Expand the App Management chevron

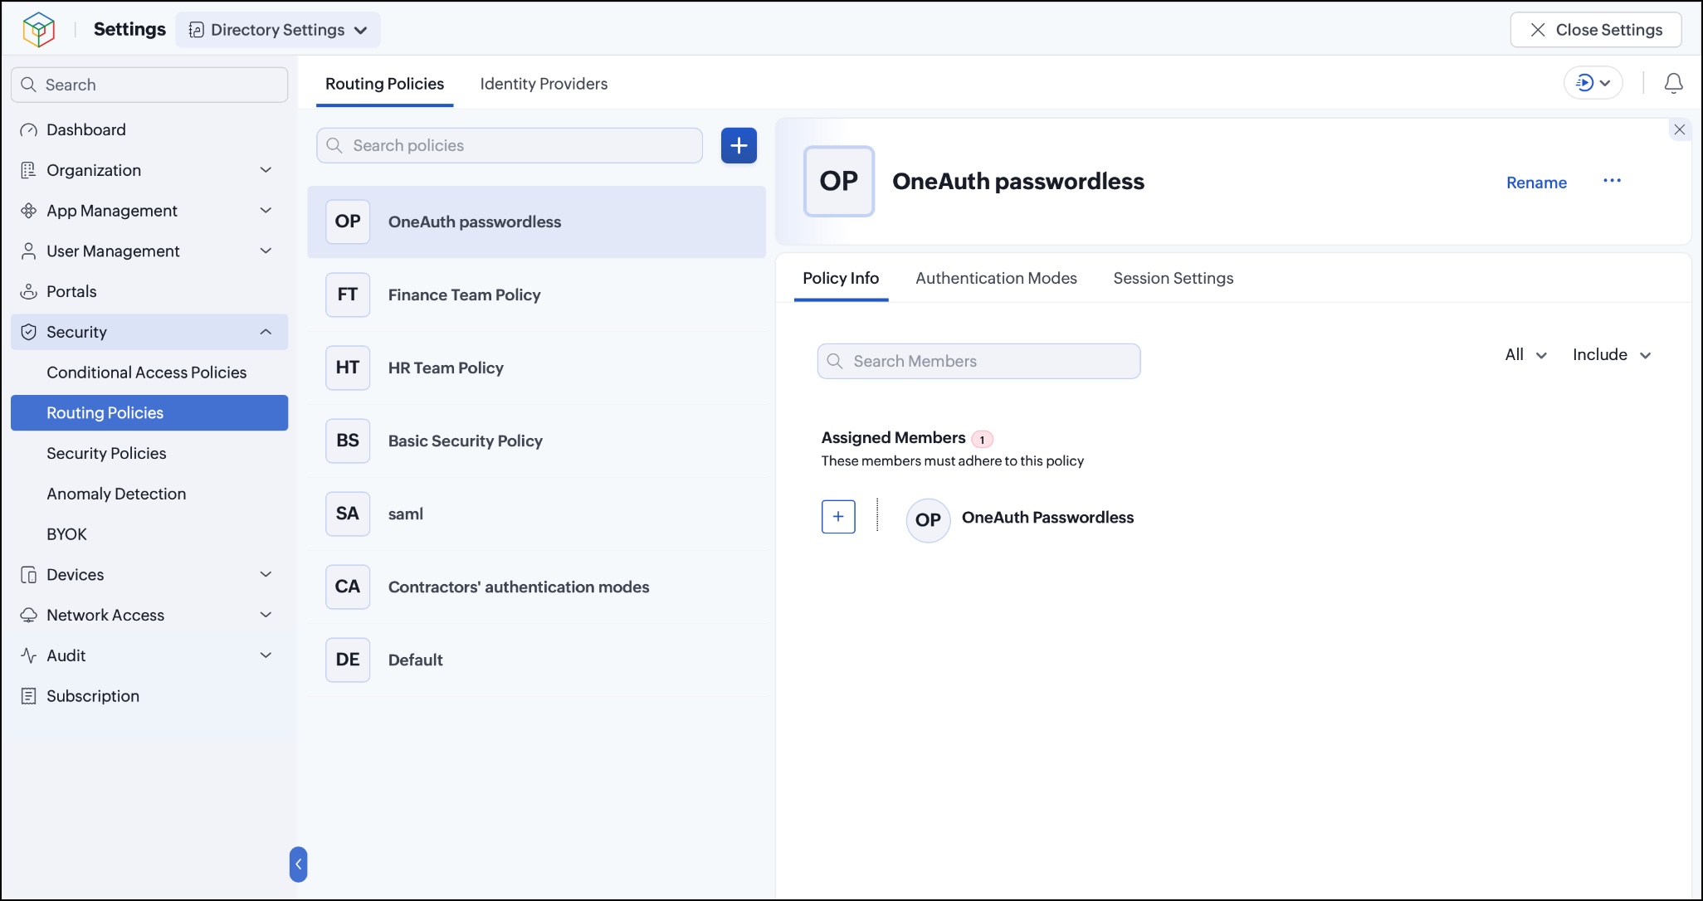click(266, 211)
